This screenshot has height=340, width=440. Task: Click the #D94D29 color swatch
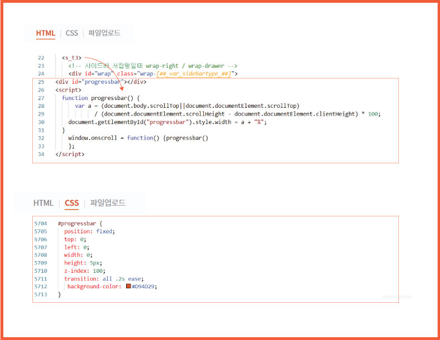click(x=128, y=286)
